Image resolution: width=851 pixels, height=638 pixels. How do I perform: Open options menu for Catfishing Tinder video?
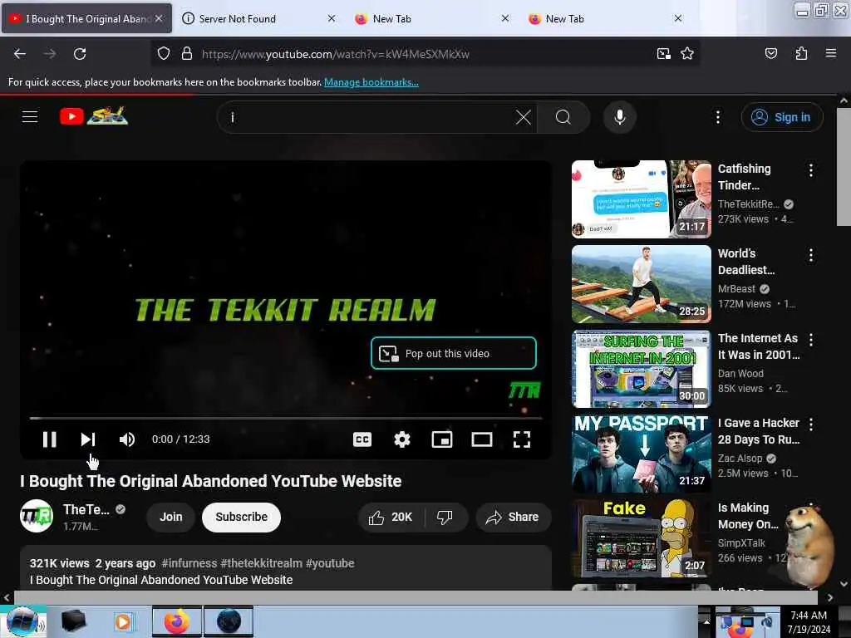[811, 170]
